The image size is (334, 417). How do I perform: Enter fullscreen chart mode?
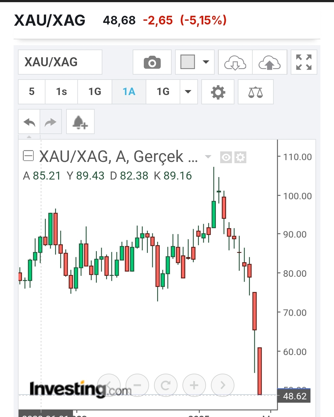304,62
